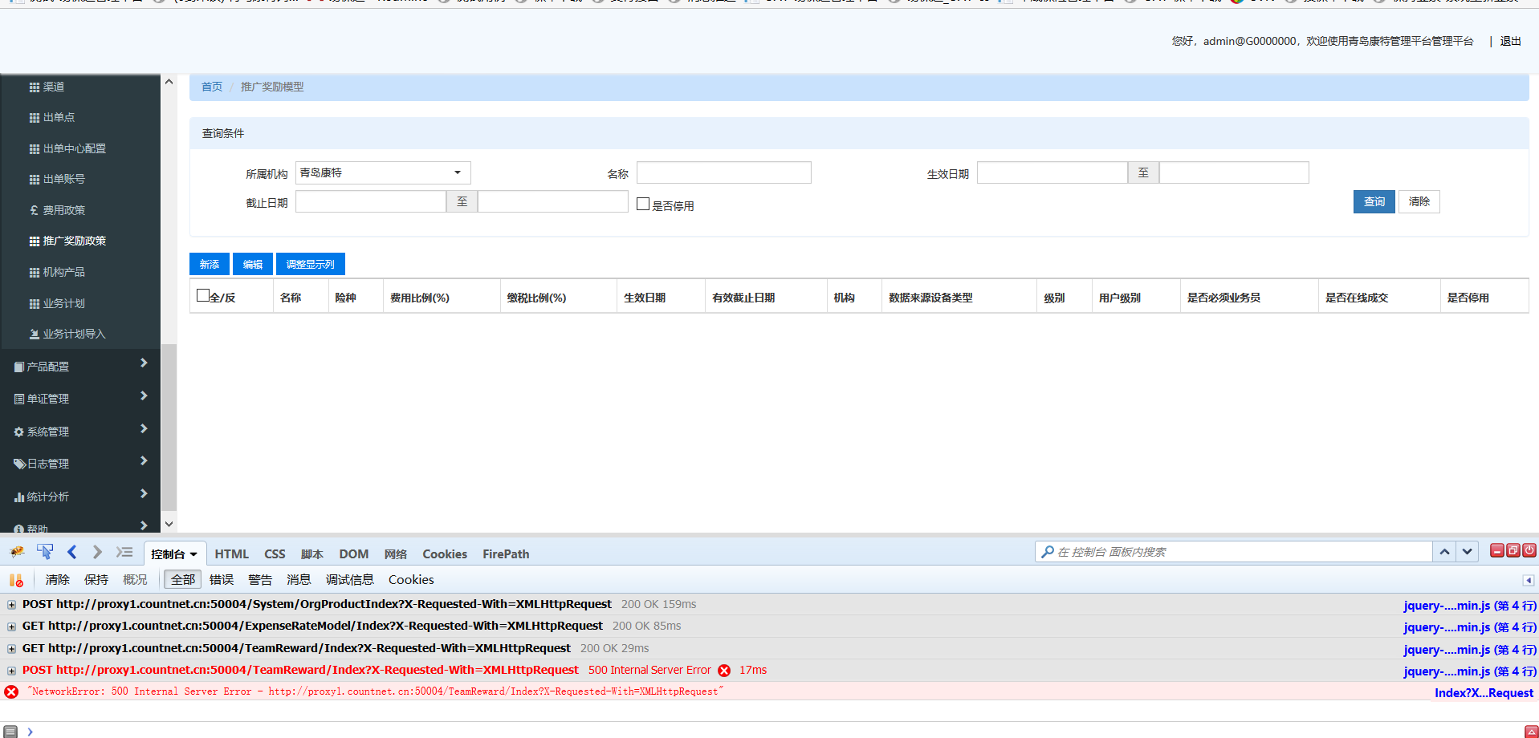
Task: Expand the 产品配置 menu chevron
Action: pyautogui.click(x=144, y=363)
